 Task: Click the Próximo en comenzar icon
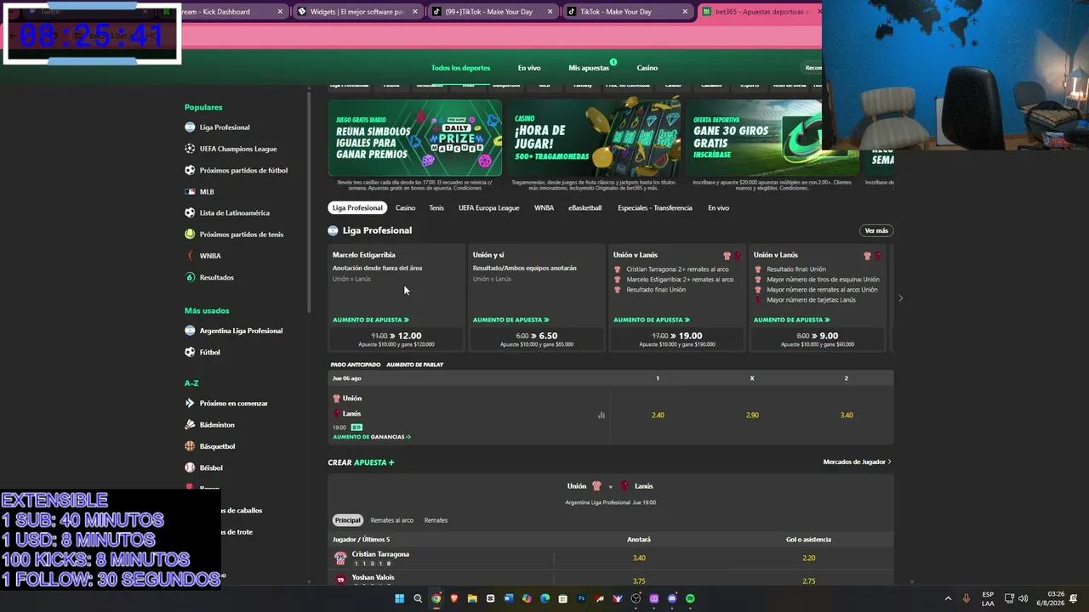click(x=190, y=403)
